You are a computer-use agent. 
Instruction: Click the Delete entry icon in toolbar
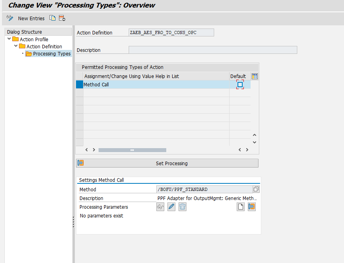[x=62, y=18]
